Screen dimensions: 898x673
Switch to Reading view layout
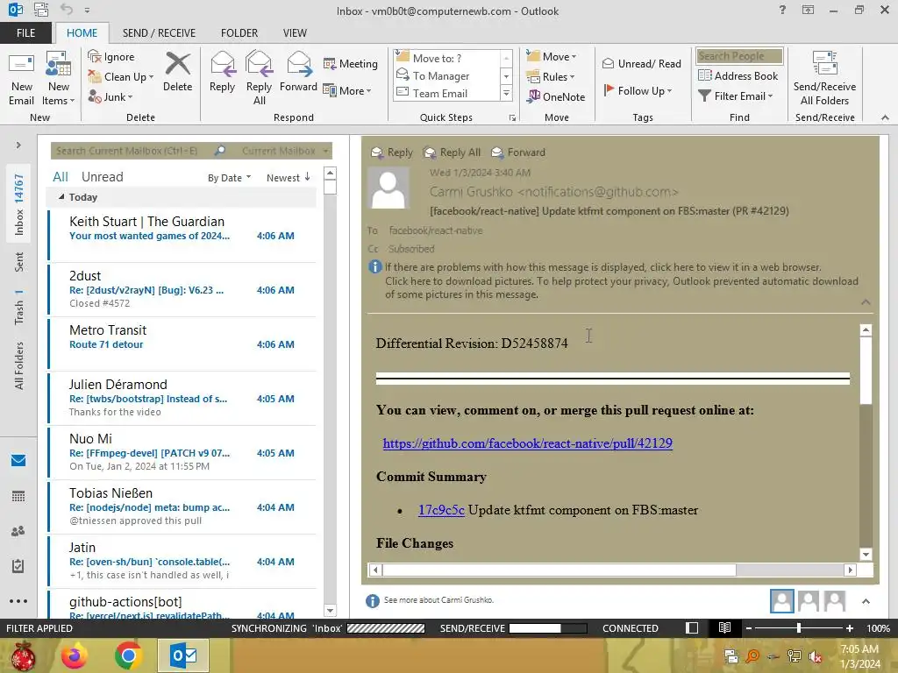tap(724, 627)
